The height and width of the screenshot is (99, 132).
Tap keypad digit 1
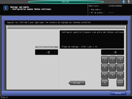point(105,59)
